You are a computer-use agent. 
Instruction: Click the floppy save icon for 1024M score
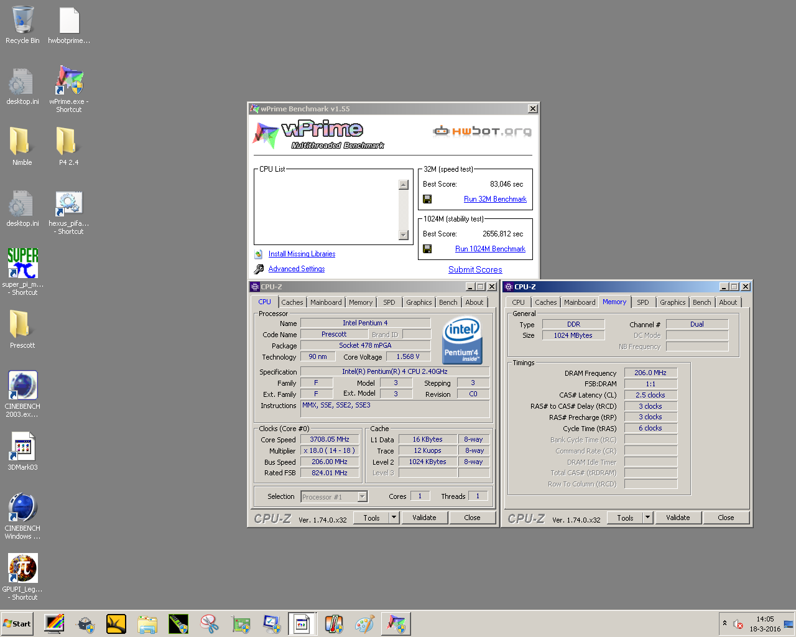pyautogui.click(x=427, y=249)
